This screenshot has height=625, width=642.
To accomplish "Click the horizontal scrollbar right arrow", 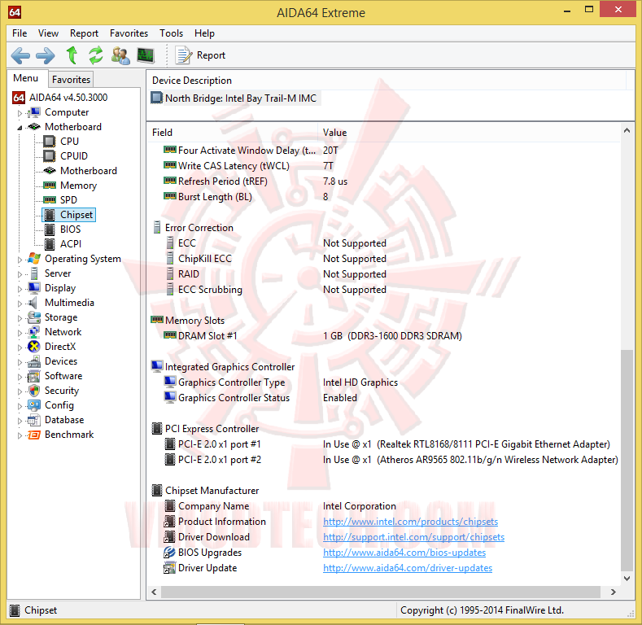I will tap(613, 592).
